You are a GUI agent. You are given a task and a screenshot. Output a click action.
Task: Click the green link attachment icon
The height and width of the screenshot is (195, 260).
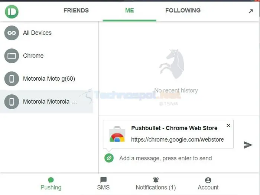[x=109, y=158]
